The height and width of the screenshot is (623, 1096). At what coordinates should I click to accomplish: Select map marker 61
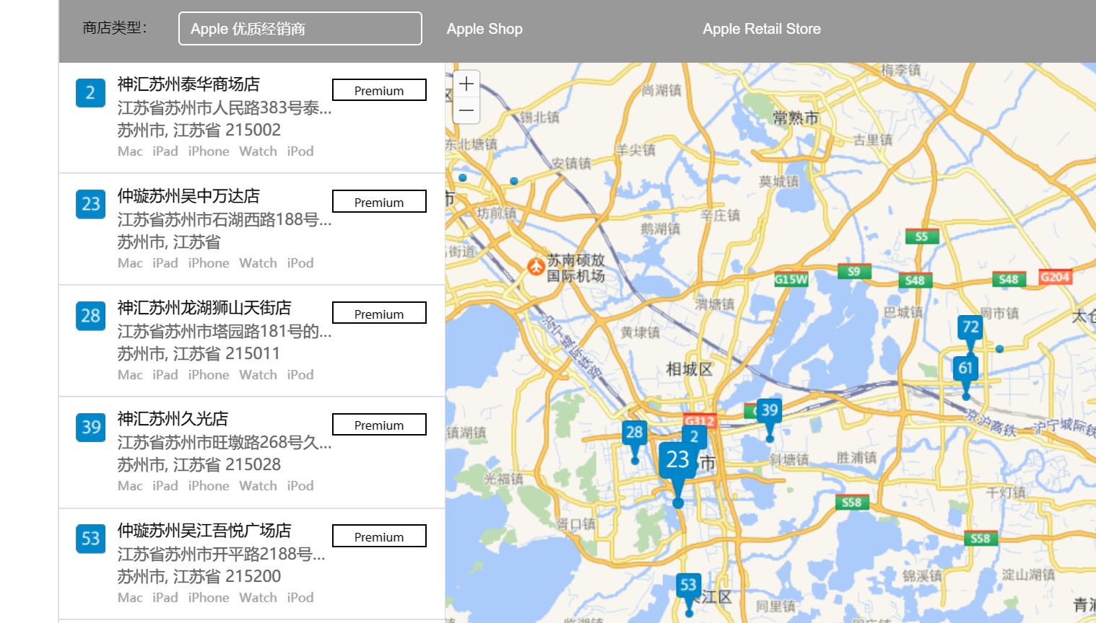[x=965, y=369]
